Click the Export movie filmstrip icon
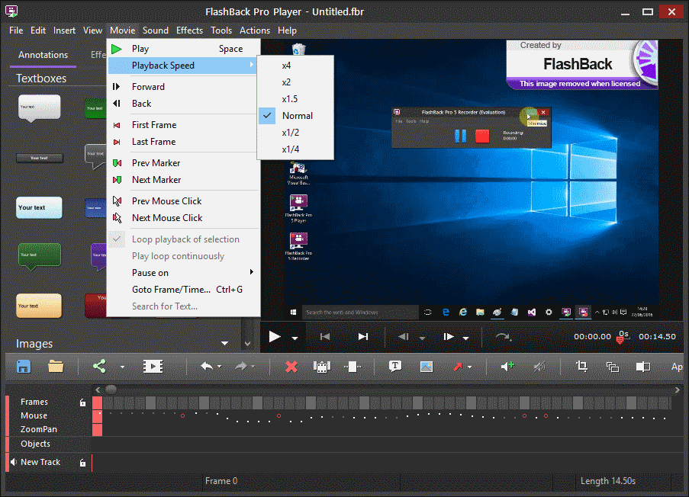Screen dimensions: 689x497 153,366
